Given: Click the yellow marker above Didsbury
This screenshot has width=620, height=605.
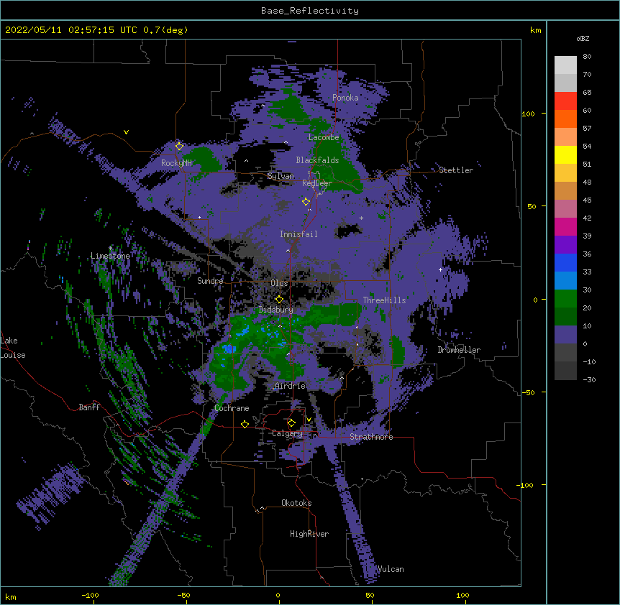Looking at the screenshot, I should pyautogui.click(x=279, y=299).
